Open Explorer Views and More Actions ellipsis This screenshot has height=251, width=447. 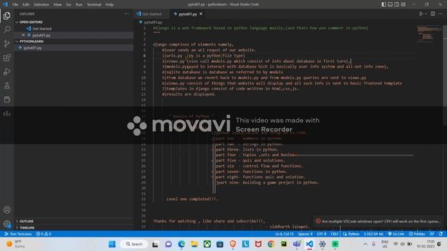pyautogui.click(x=126, y=14)
